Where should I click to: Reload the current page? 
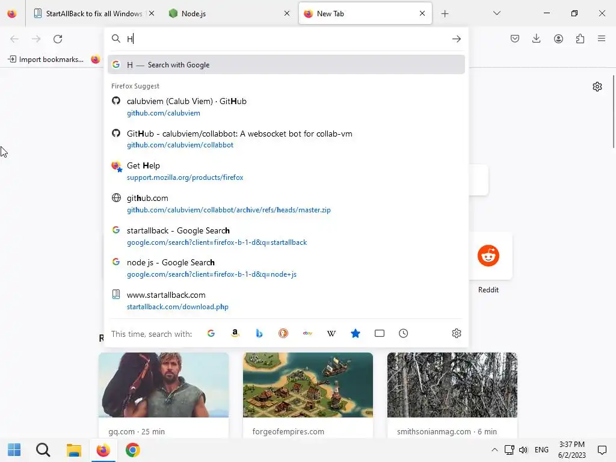58,39
